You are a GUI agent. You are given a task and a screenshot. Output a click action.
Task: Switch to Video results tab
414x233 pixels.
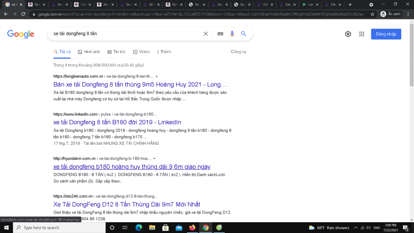141,52
